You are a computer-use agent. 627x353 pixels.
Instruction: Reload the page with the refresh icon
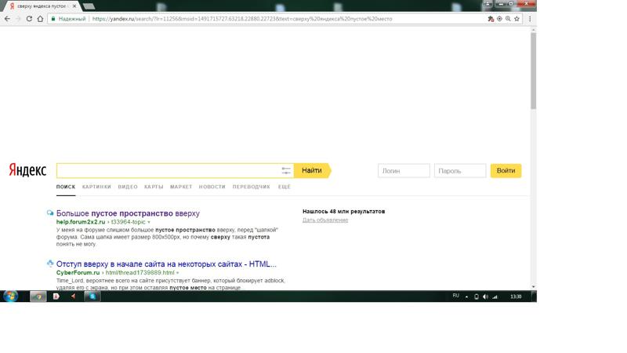coord(29,19)
